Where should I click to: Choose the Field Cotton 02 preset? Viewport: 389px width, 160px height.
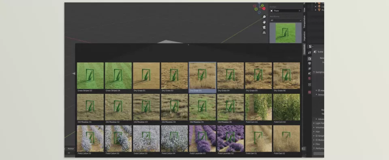pyautogui.click(x=118, y=139)
